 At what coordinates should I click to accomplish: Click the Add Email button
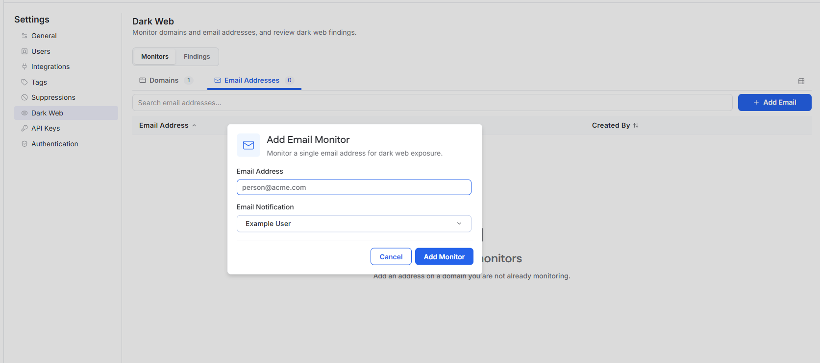pyautogui.click(x=775, y=102)
